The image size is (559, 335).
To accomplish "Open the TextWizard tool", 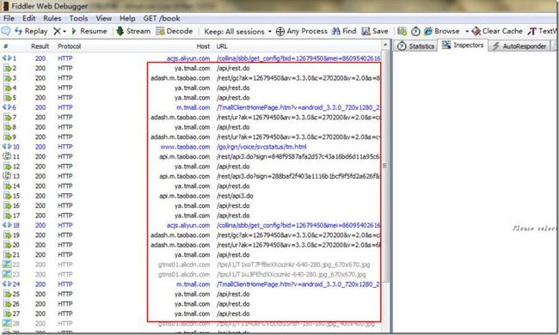I will click(543, 31).
